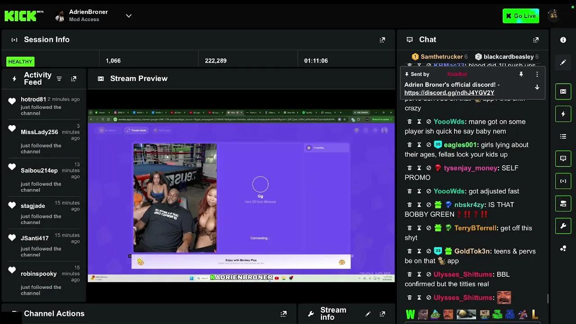
Task: Click the chat scrollbar thumb
Action: pyautogui.click(x=548, y=299)
